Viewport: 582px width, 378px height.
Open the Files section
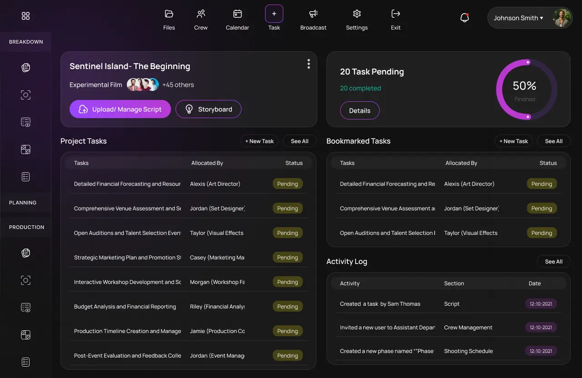(169, 19)
